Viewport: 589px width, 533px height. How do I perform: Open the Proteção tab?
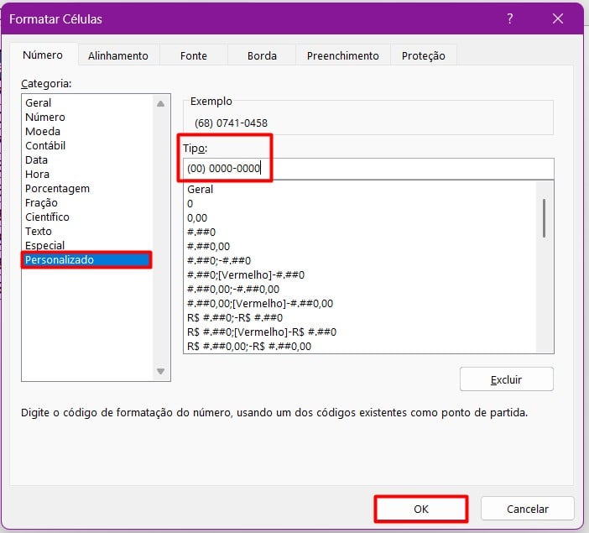tap(424, 55)
